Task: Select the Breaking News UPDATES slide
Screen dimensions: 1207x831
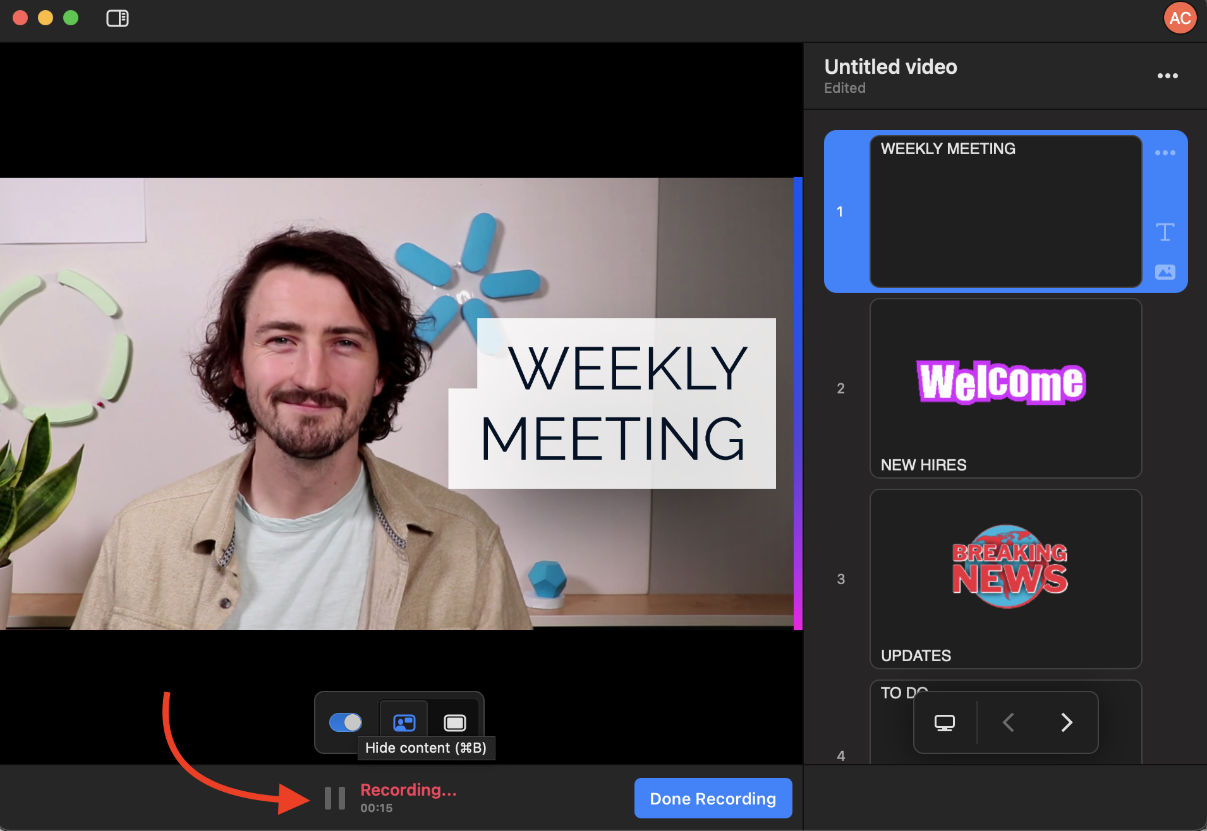Action: coord(1005,579)
